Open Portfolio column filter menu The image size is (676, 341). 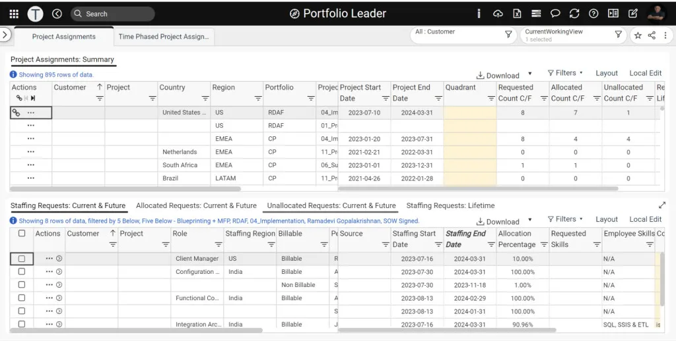click(x=311, y=99)
